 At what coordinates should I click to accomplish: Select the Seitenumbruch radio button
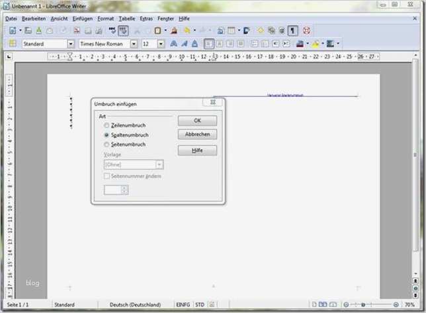pyautogui.click(x=106, y=144)
